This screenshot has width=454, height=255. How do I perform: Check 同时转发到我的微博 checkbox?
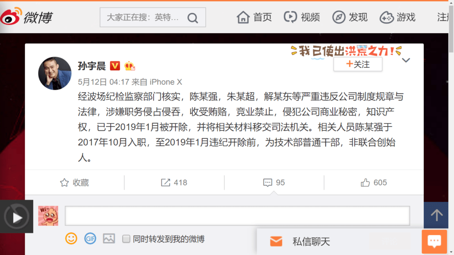(x=126, y=239)
